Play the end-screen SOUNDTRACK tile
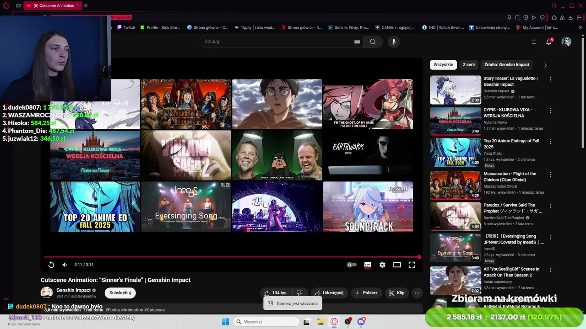Viewport: 586px width, 329px height. 368,207
